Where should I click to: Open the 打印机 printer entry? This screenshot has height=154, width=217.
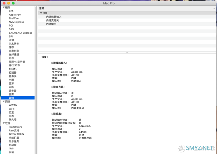[x=12, y=69]
